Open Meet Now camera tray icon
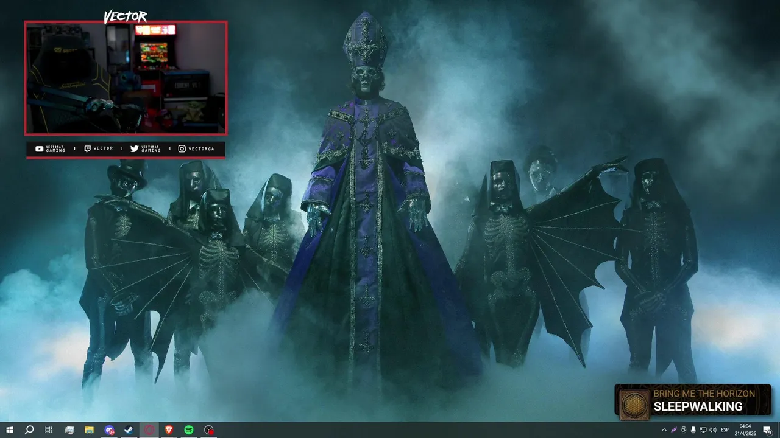 (x=684, y=430)
